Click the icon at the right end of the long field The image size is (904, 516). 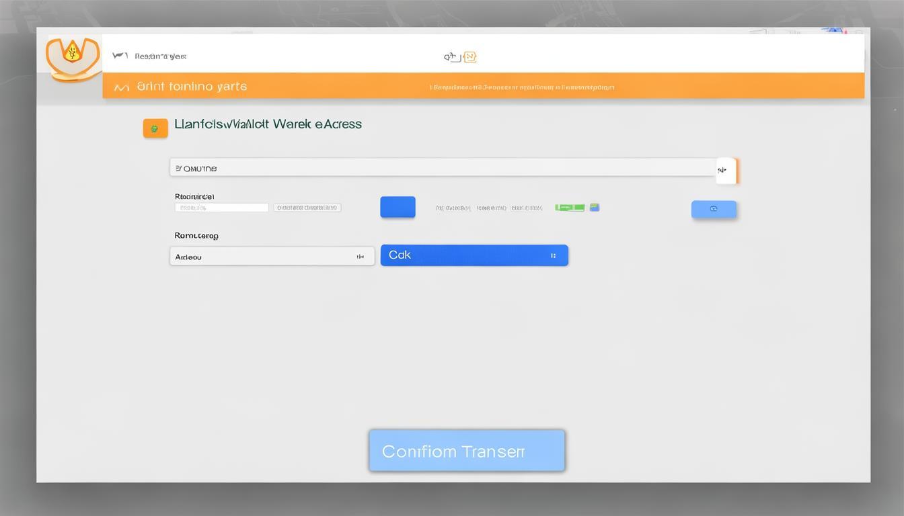[x=726, y=171]
